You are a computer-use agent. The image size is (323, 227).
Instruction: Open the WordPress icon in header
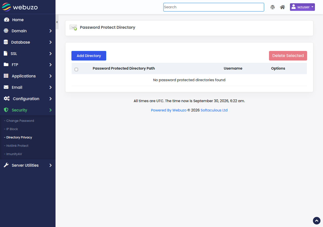tap(273, 7)
